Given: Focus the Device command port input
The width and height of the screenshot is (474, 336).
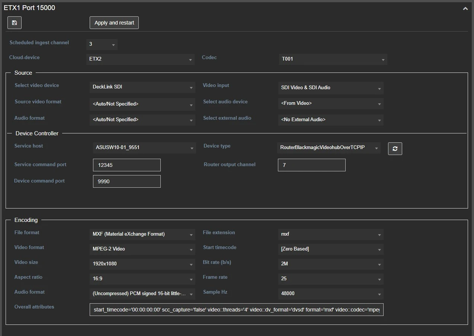Looking at the screenshot, I should click(126, 181).
